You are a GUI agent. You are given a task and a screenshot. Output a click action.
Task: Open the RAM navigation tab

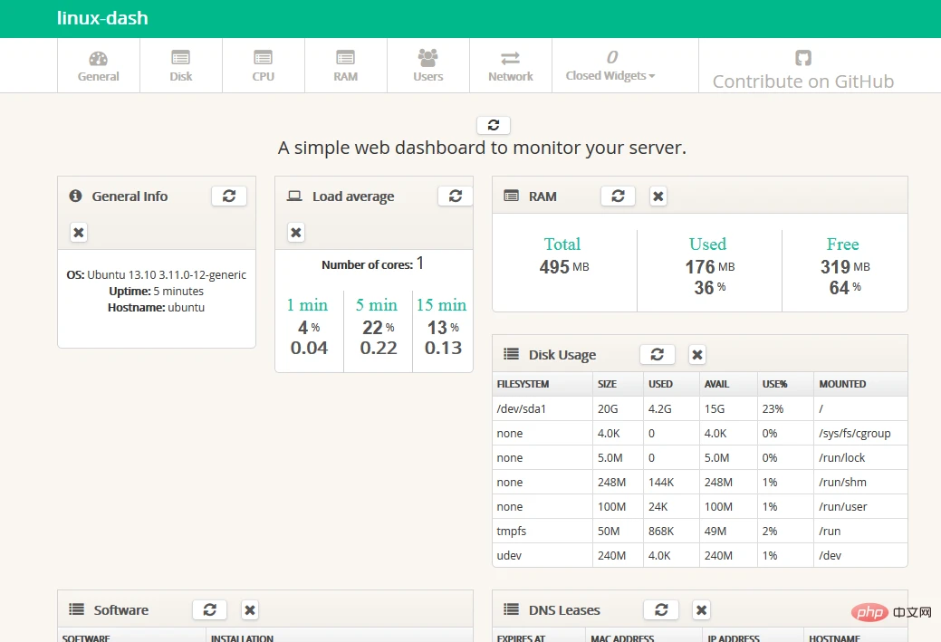pos(346,66)
